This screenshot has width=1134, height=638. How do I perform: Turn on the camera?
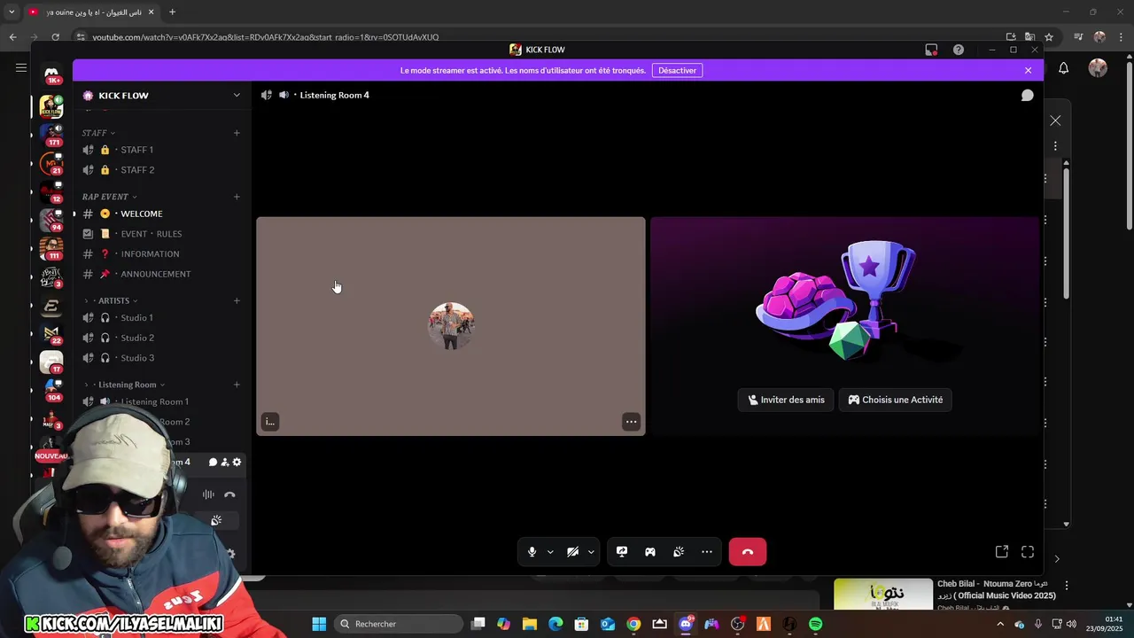coord(573,551)
